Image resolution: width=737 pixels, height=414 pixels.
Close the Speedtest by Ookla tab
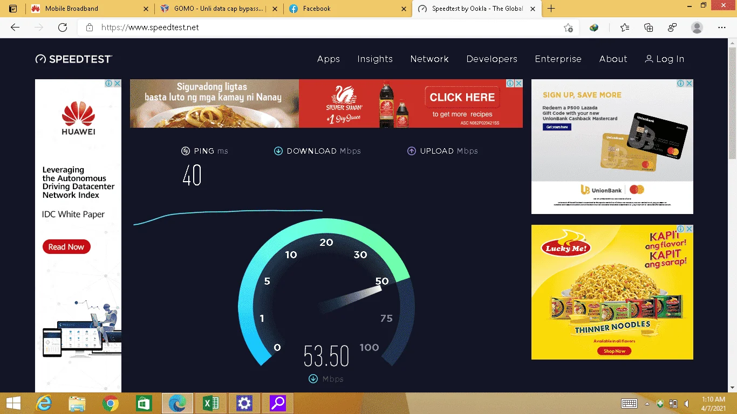coord(532,9)
